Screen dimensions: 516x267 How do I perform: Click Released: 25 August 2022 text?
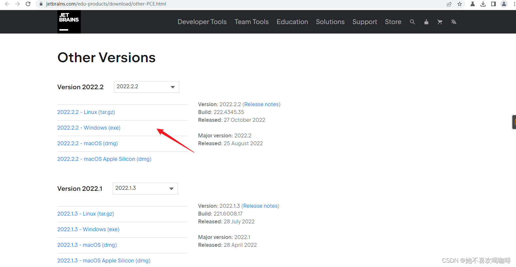(x=230, y=143)
